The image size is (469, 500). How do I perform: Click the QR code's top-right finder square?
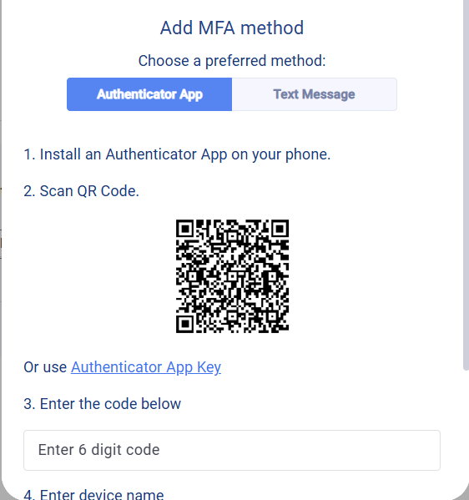[280, 229]
